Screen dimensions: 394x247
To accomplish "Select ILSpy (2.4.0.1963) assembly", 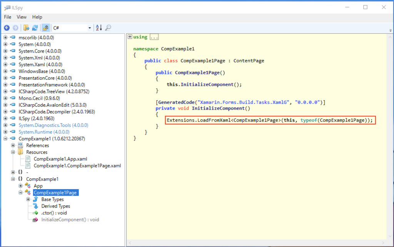I will point(37,119).
